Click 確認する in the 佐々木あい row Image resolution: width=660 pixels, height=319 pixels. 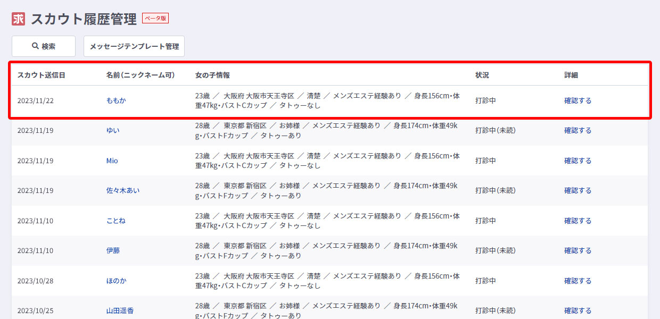tap(577, 190)
